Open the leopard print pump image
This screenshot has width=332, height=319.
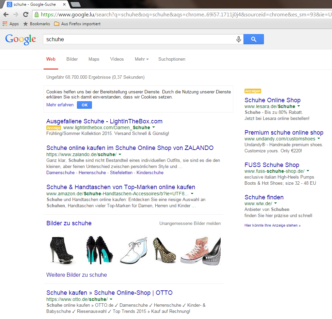coord(164,250)
